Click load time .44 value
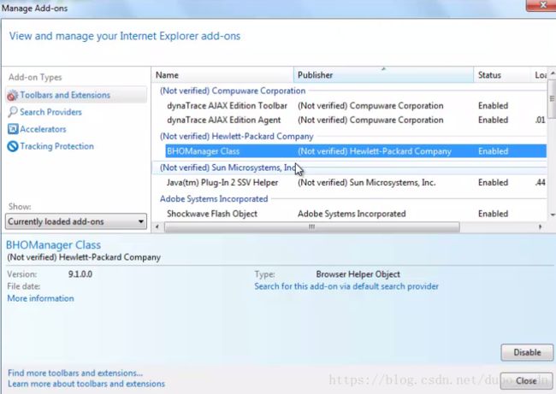The image size is (556, 394). tap(541, 183)
